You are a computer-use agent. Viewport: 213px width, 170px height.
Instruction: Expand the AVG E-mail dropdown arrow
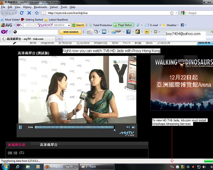click(x=160, y=25)
